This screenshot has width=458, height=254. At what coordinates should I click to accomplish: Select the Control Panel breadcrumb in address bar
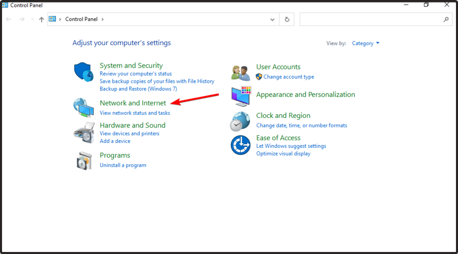[x=81, y=19]
